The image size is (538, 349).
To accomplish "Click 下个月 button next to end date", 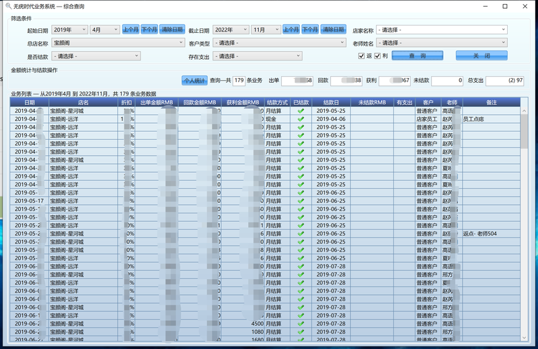I will pos(310,30).
